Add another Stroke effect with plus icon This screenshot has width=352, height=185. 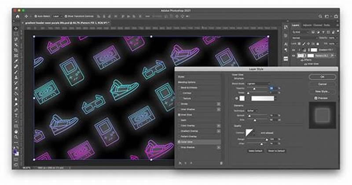[x=218, y=104]
